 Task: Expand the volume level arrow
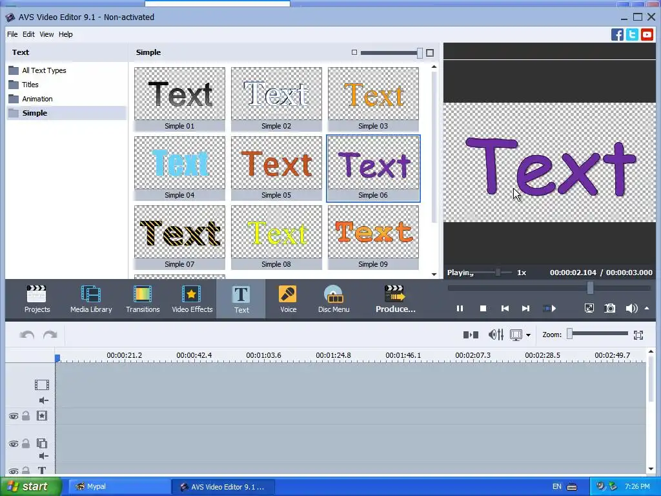pos(647,308)
